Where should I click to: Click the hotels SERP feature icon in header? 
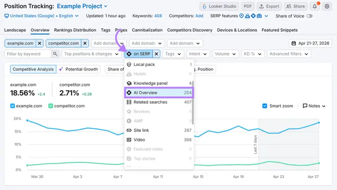(248, 16)
